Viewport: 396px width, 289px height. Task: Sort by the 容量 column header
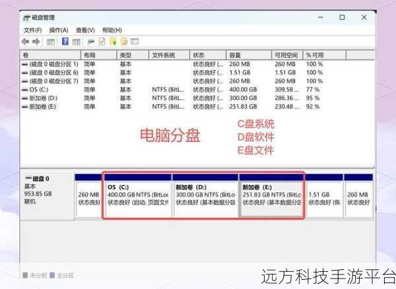pyautogui.click(x=249, y=55)
